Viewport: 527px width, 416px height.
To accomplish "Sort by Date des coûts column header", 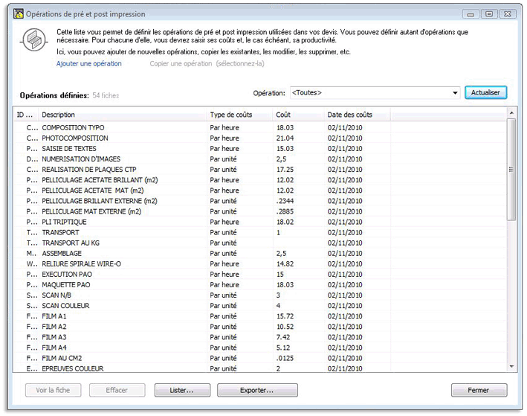I will point(357,115).
